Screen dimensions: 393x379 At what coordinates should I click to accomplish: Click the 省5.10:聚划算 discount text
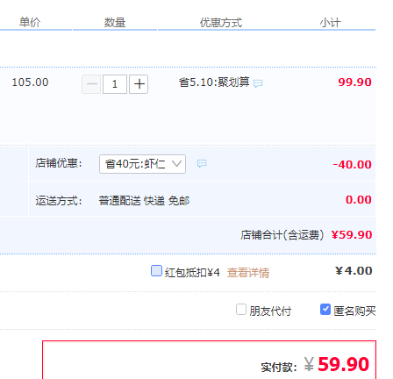(214, 82)
